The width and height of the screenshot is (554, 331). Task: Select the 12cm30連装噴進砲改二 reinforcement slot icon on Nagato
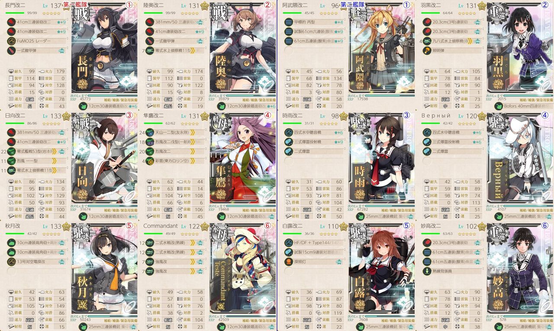point(82,106)
